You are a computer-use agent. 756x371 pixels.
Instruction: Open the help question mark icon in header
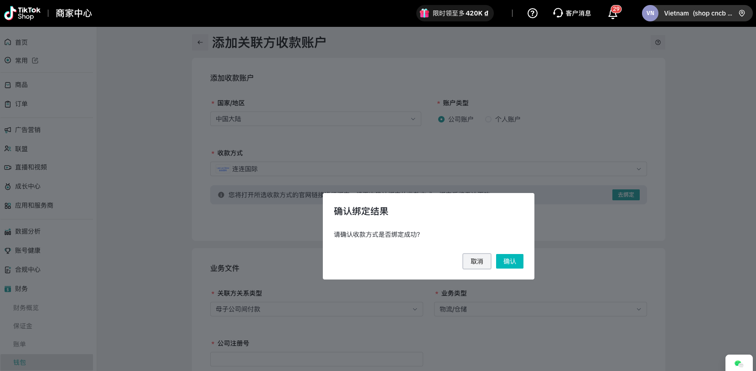tap(532, 13)
